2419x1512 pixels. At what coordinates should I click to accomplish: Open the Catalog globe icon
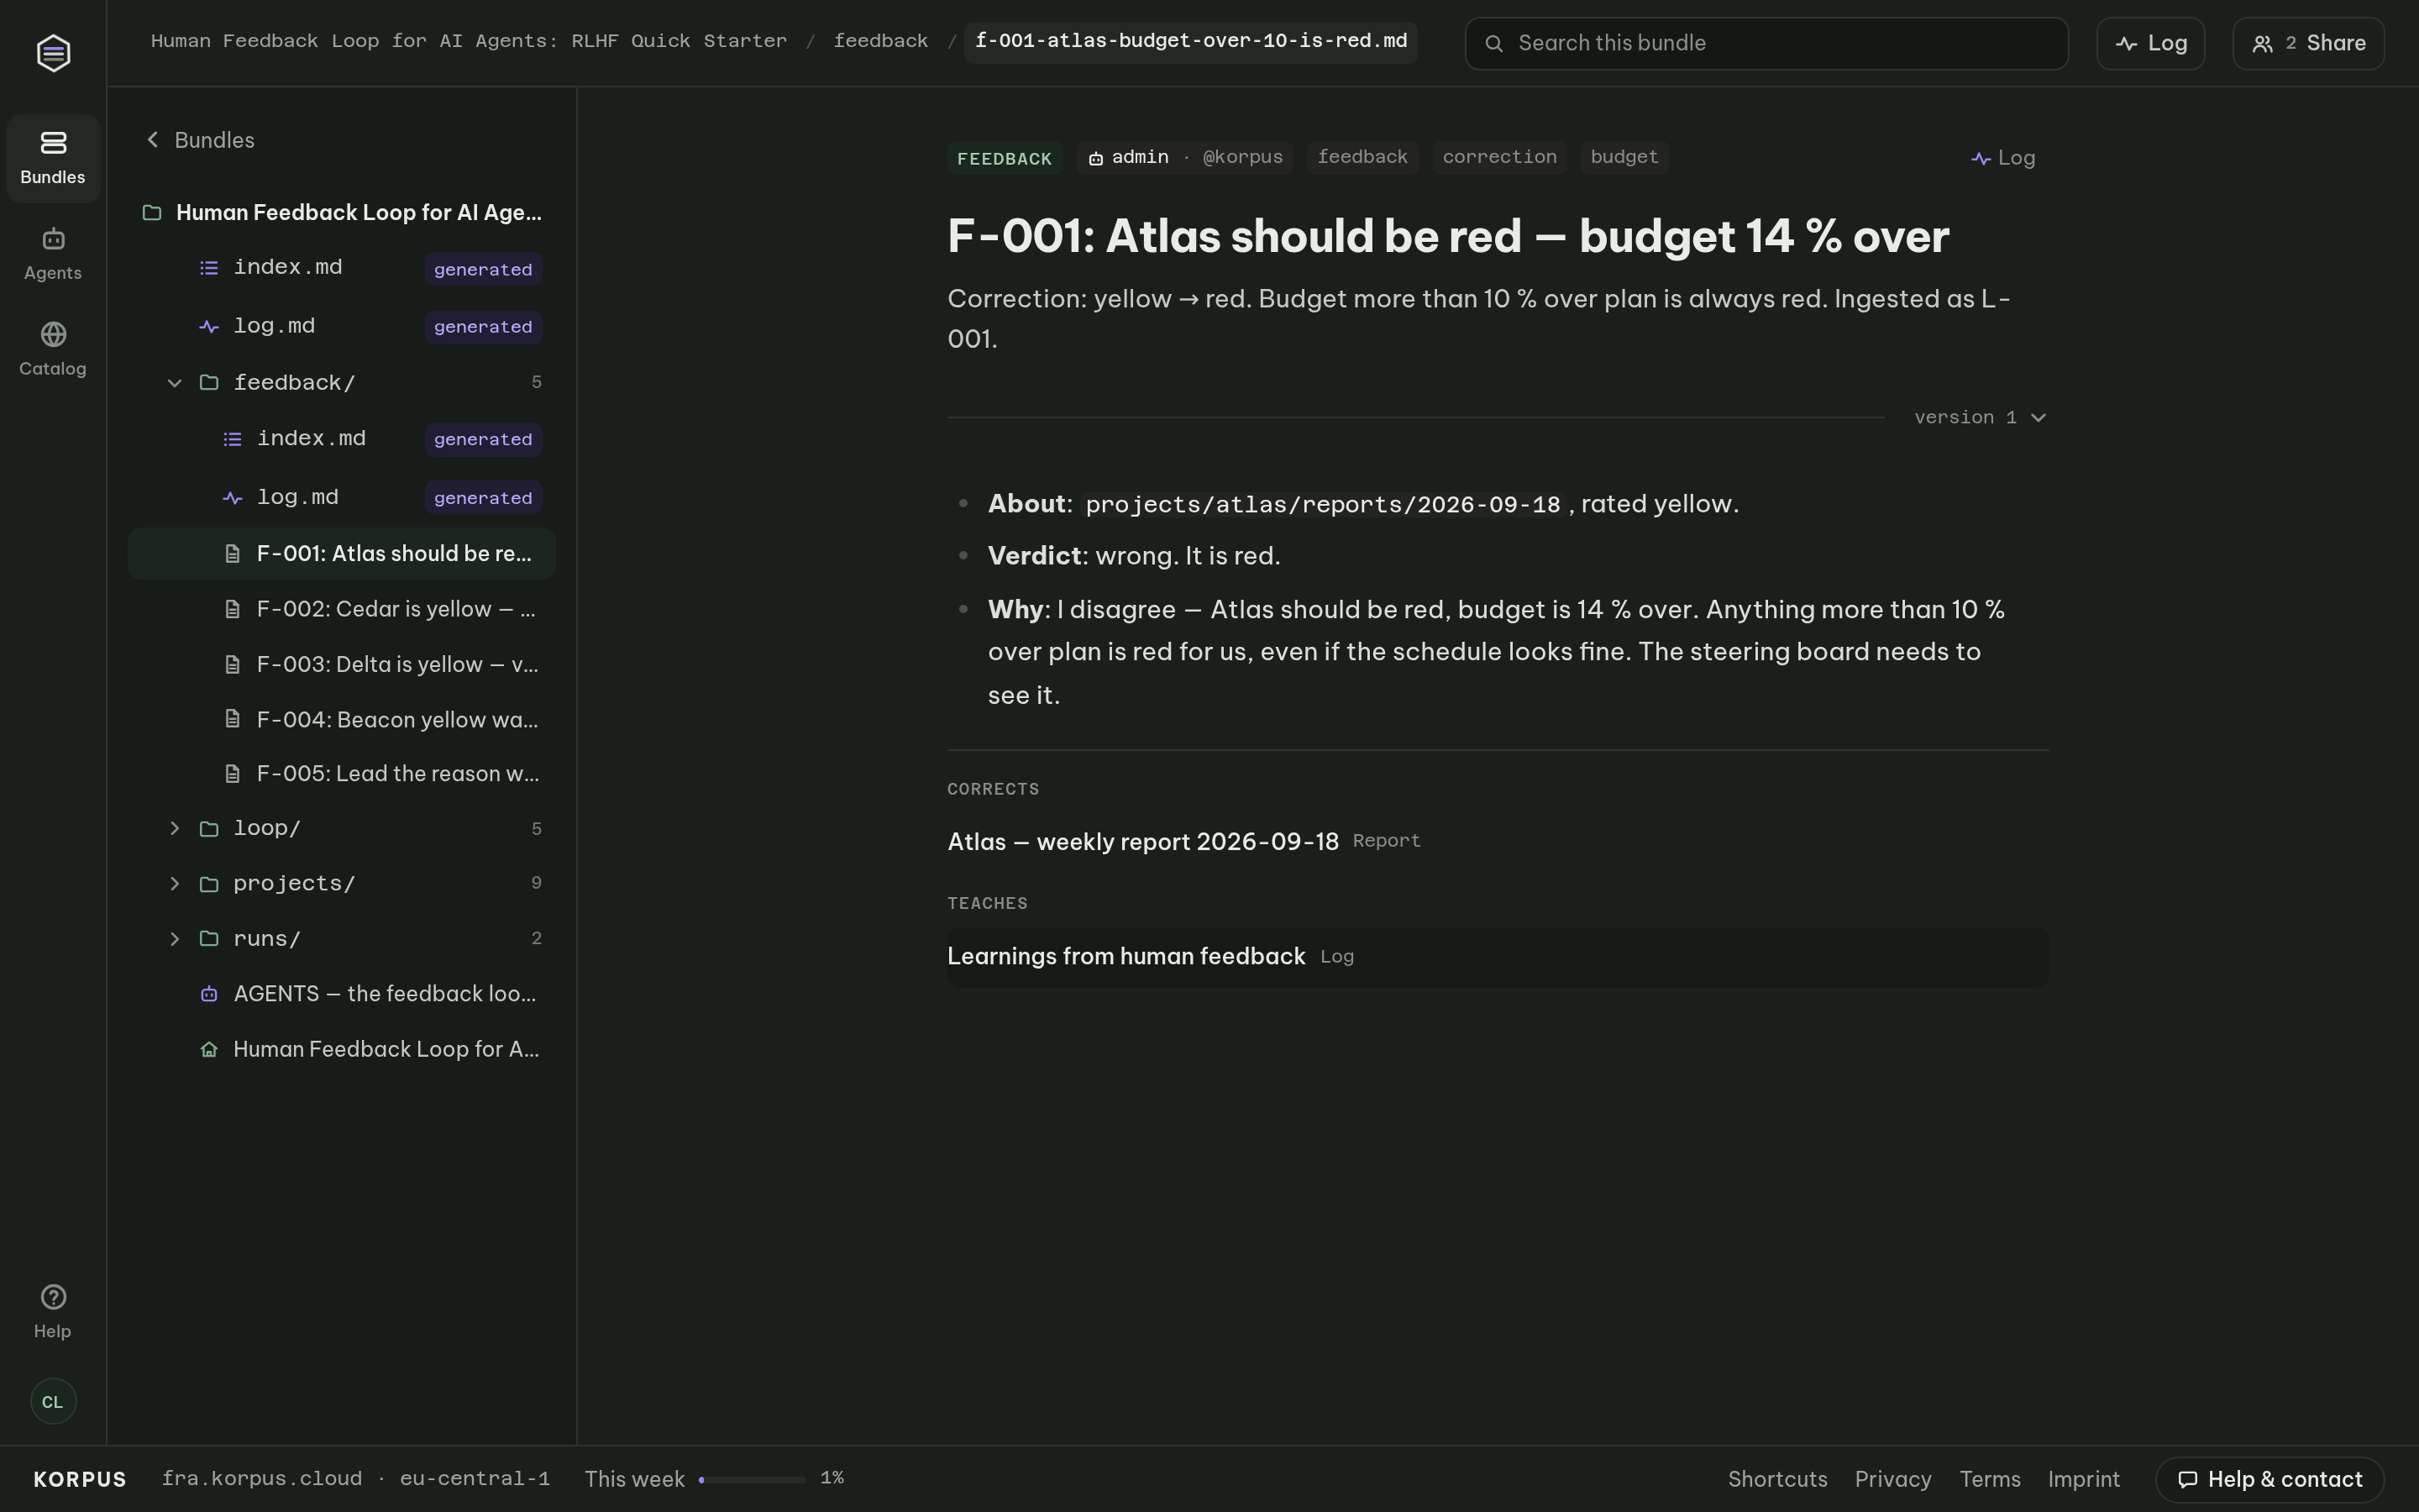(x=53, y=334)
